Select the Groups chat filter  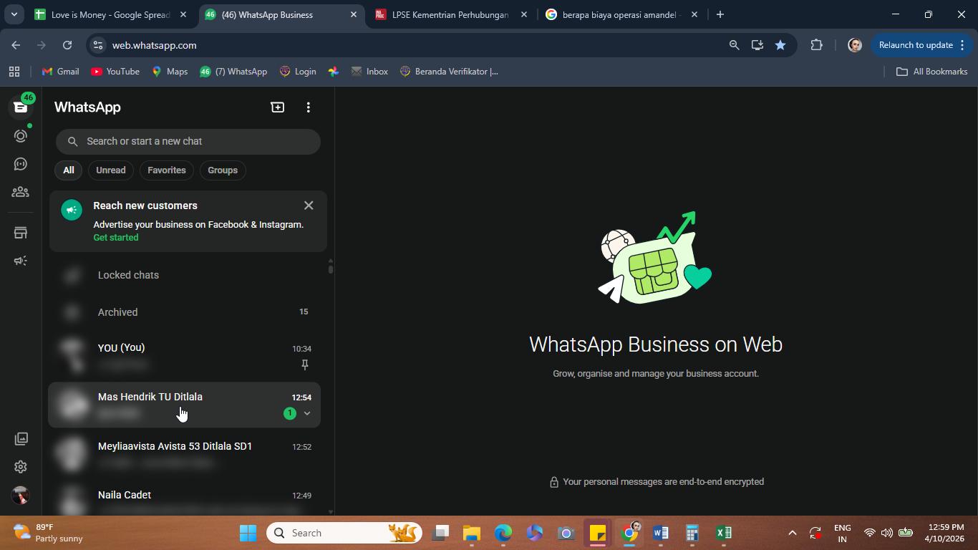(223, 170)
